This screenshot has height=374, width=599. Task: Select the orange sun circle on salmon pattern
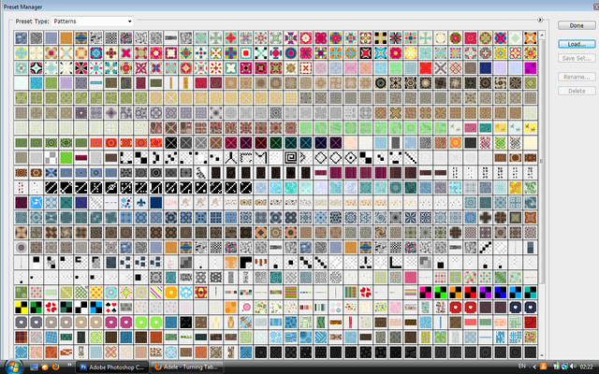(455, 143)
